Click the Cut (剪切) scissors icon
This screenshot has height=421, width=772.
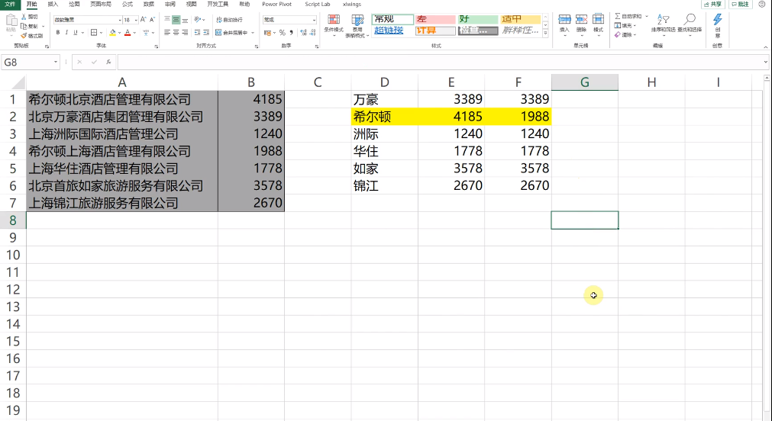(24, 17)
